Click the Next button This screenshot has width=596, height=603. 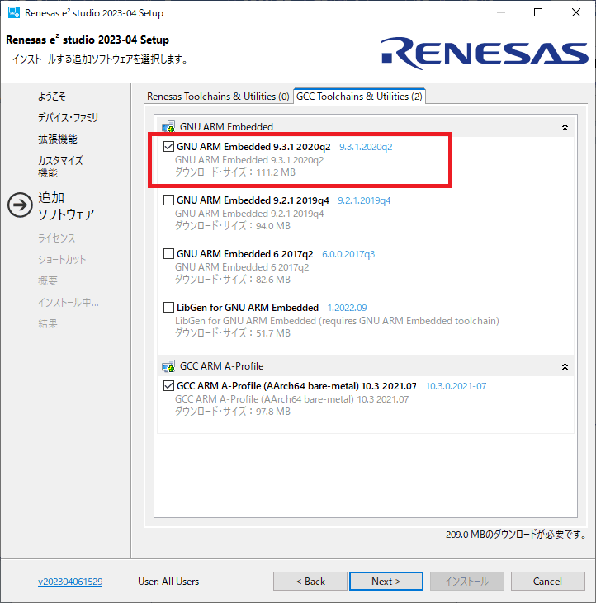(386, 581)
